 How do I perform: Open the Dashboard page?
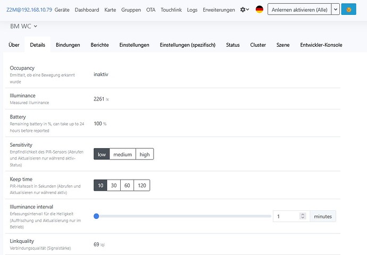click(x=87, y=10)
